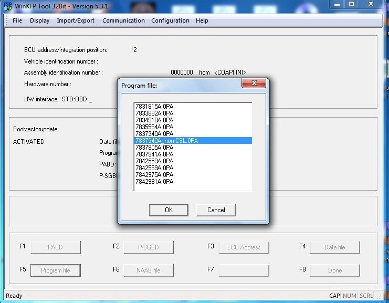Screen dimensions: 389x303
Task: Click the SCRL indicator in status bar
Action: click(x=366, y=296)
